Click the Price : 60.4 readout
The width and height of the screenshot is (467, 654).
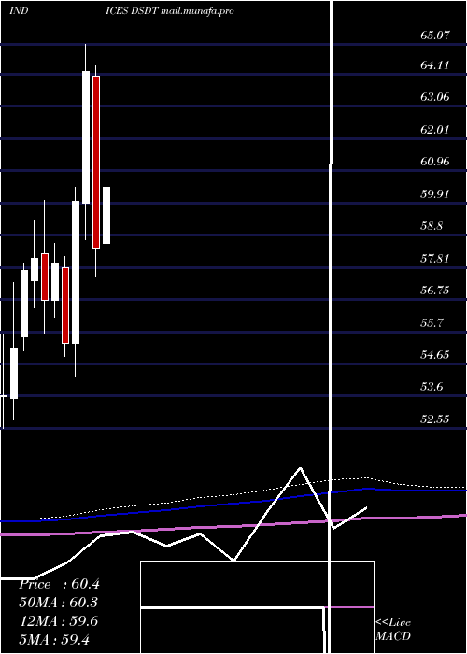[x=59, y=584]
